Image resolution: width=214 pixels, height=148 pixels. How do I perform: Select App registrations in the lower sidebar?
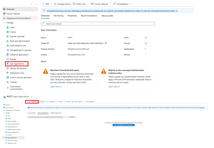[13, 138]
